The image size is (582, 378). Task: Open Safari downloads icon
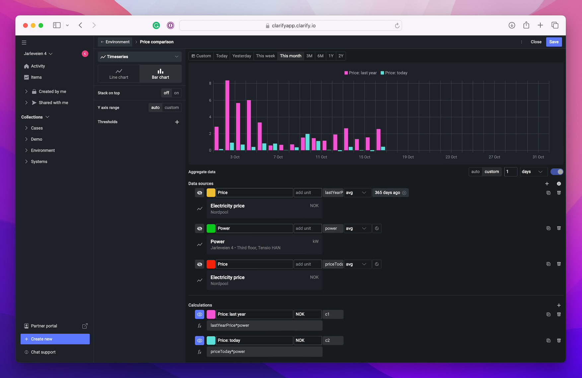(x=512, y=25)
